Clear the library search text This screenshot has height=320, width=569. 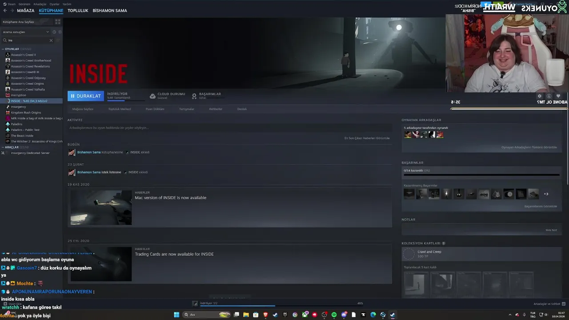point(51,40)
